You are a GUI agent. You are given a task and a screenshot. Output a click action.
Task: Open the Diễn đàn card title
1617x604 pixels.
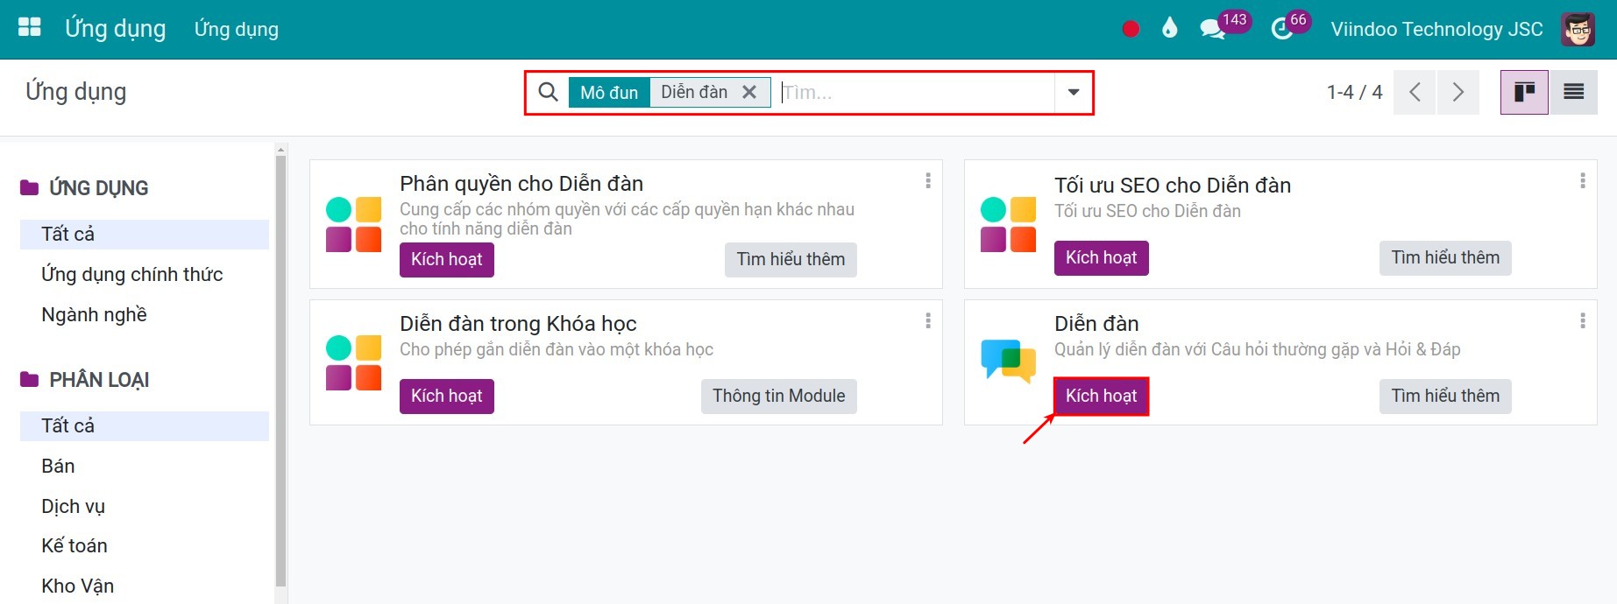tap(1096, 324)
